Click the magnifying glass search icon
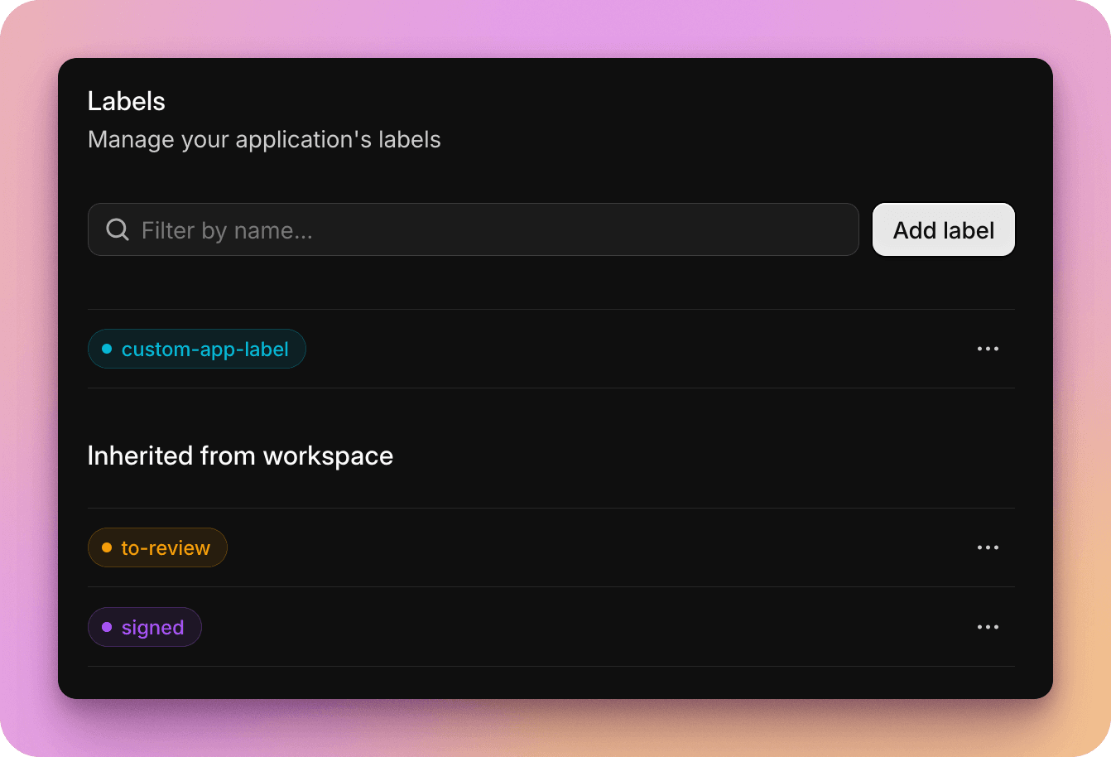This screenshot has width=1111, height=757. click(x=117, y=229)
